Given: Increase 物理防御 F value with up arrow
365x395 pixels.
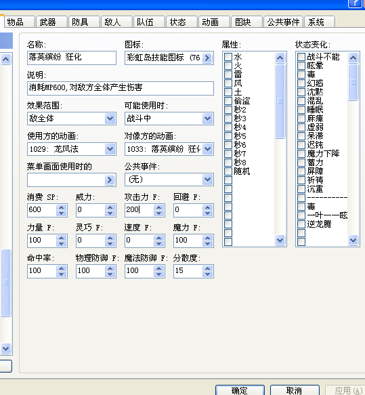Looking at the screenshot, I should click(x=110, y=268).
